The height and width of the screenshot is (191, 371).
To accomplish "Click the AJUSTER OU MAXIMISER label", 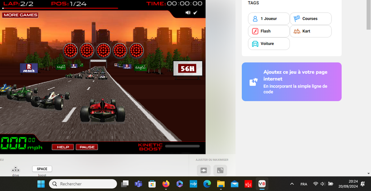I will coord(212,160).
